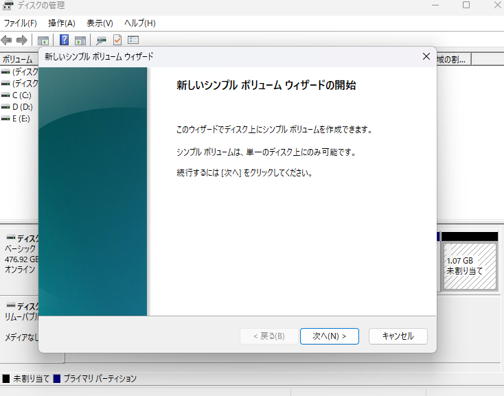Viewport: 504px width, 396px height.
Task: Click the view settings list toolbar icon
Action: coord(133,40)
